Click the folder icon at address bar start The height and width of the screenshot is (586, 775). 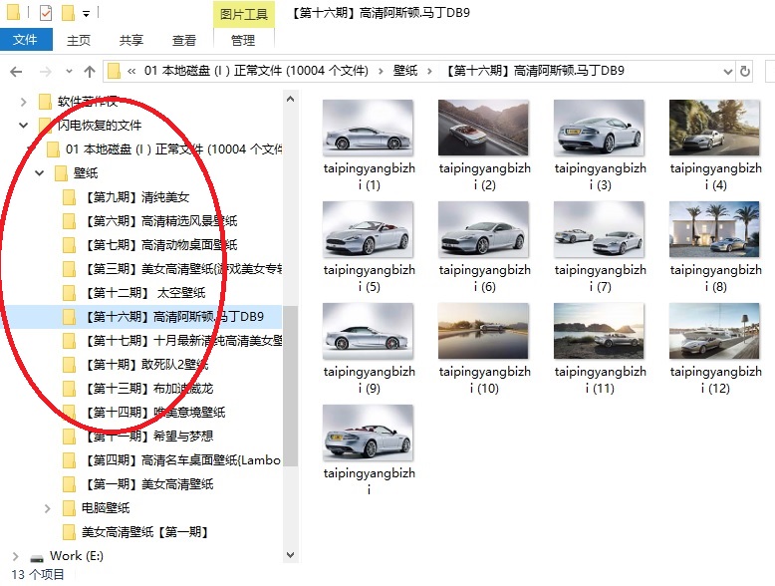pos(115,71)
